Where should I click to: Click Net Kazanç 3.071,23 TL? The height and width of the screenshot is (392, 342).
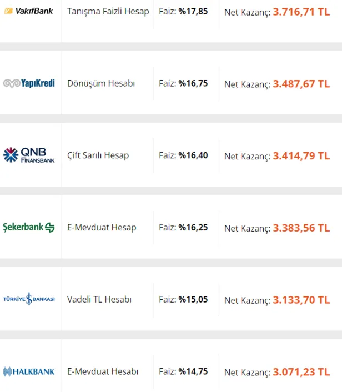tap(277, 372)
